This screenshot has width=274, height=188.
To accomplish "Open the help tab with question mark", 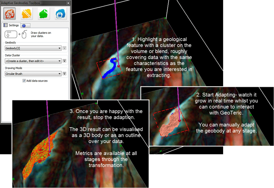I will [x=24, y=26].
